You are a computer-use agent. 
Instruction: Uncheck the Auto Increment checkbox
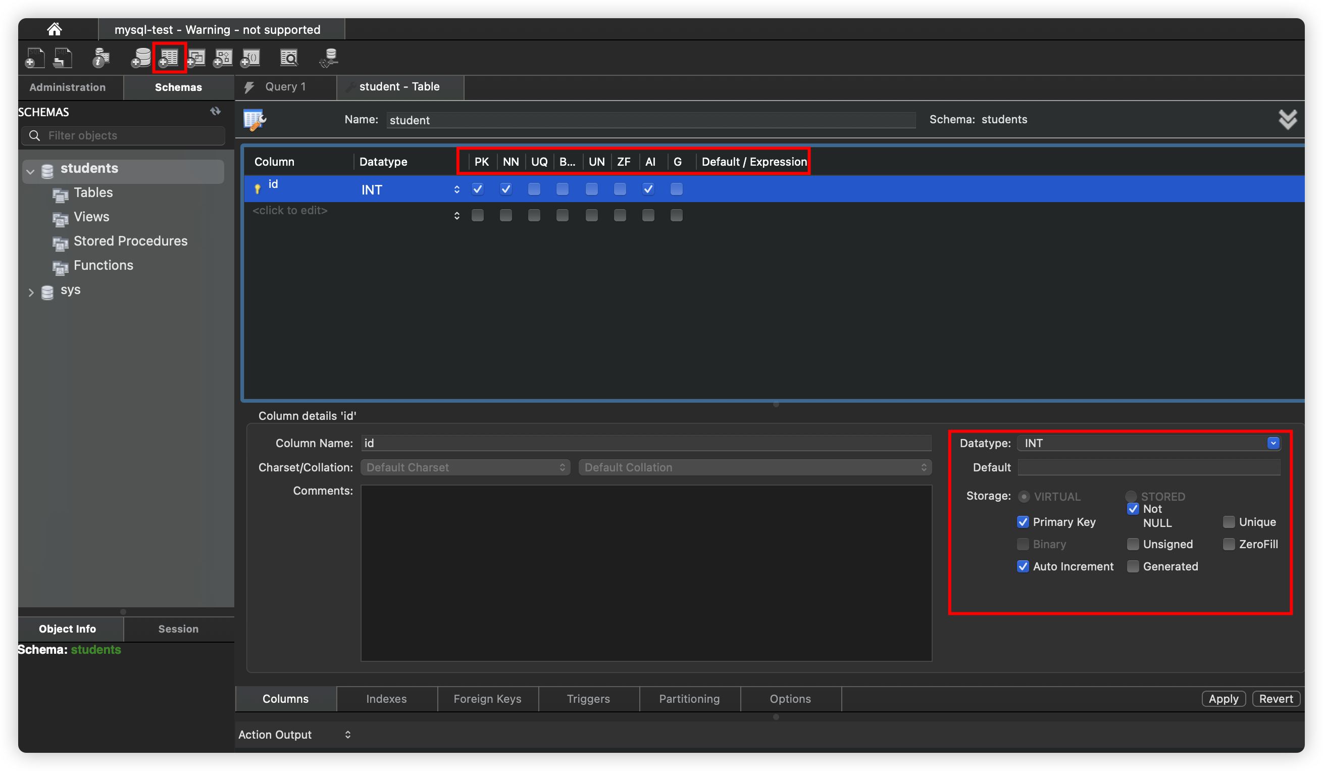coord(1023,566)
